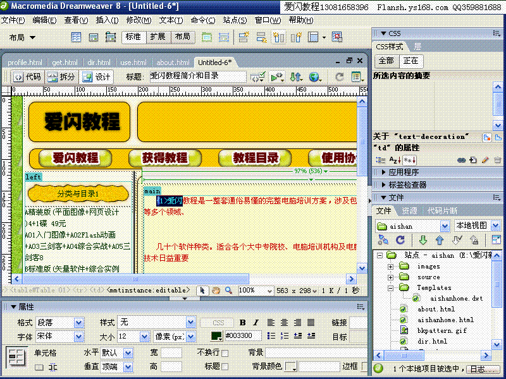This screenshot has height=379, width=506.
Task: Click Validate markup icon
Action: [x=258, y=77]
